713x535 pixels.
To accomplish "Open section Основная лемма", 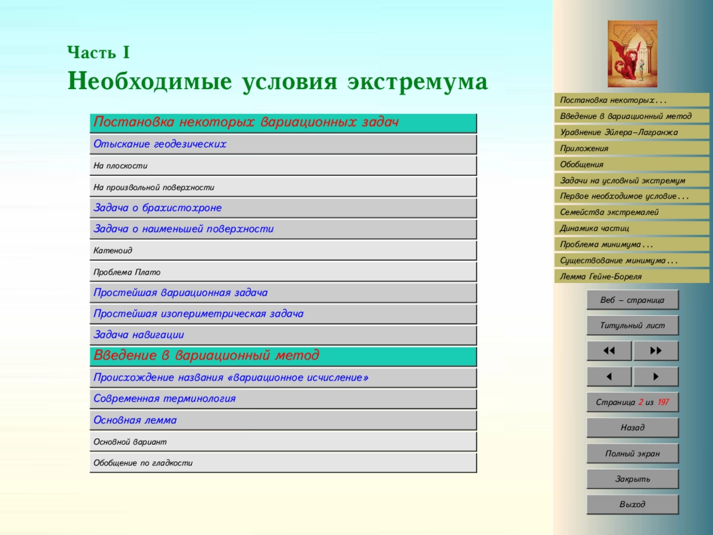I will [283, 420].
